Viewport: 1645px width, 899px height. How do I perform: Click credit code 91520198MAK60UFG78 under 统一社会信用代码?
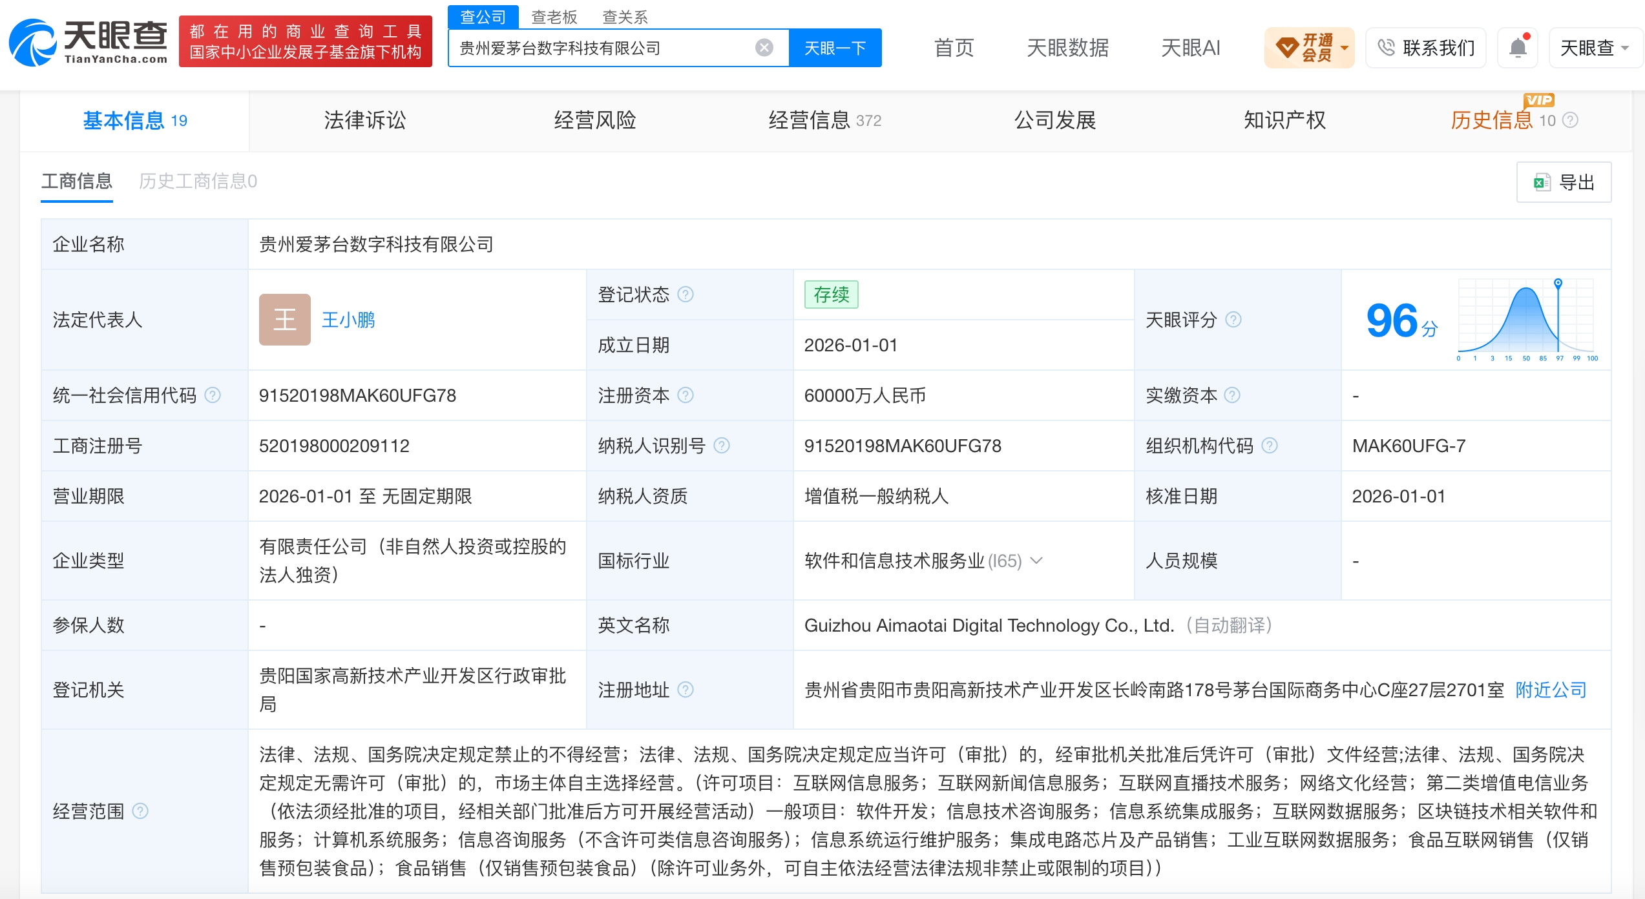pos(357,395)
